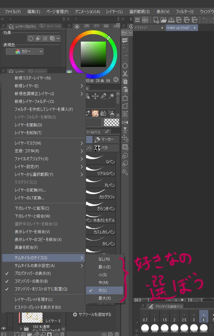This screenshot has width=214, height=336.
Task: Select thumbnail size 小(S)
Action: [x=105, y=275]
